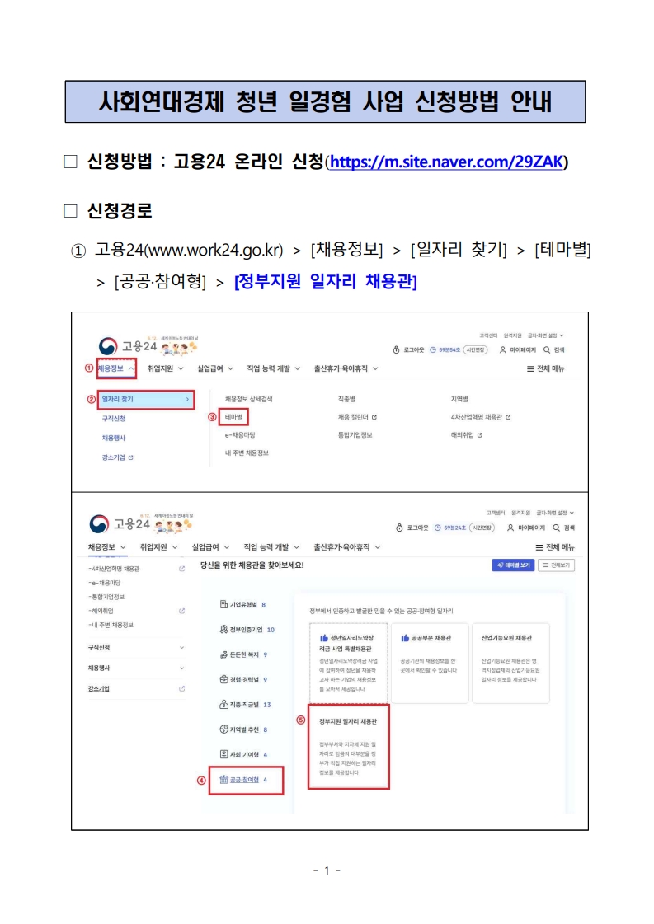The image size is (654, 924).
Task: Click the 고용24 logo in the 채용관 page screenshot
Action: (120, 524)
